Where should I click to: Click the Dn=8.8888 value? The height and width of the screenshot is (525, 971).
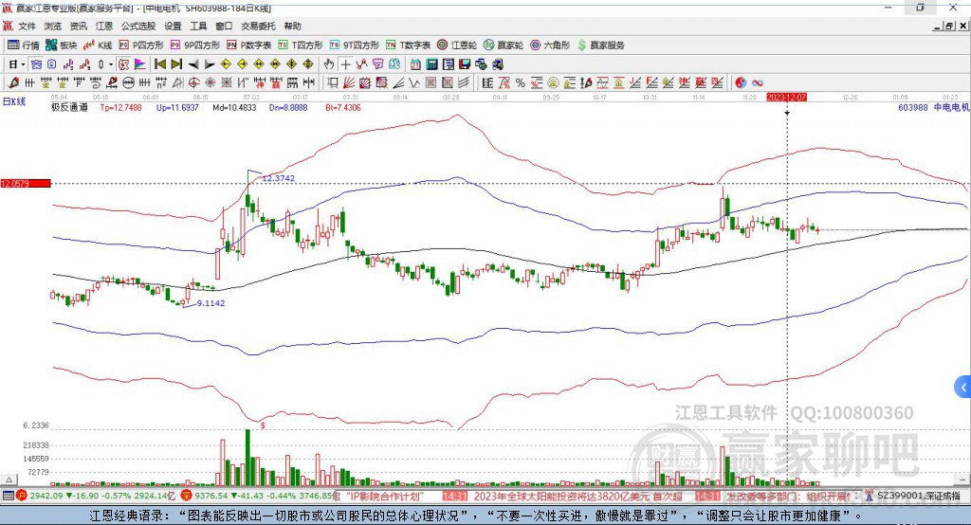click(288, 108)
